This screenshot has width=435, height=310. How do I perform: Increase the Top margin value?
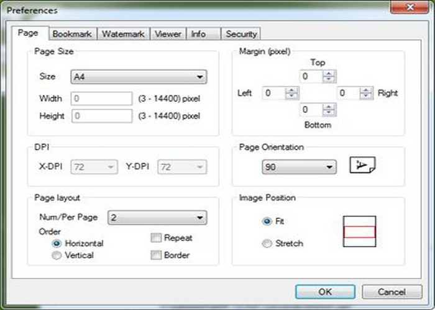pyautogui.click(x=329, y=73)
